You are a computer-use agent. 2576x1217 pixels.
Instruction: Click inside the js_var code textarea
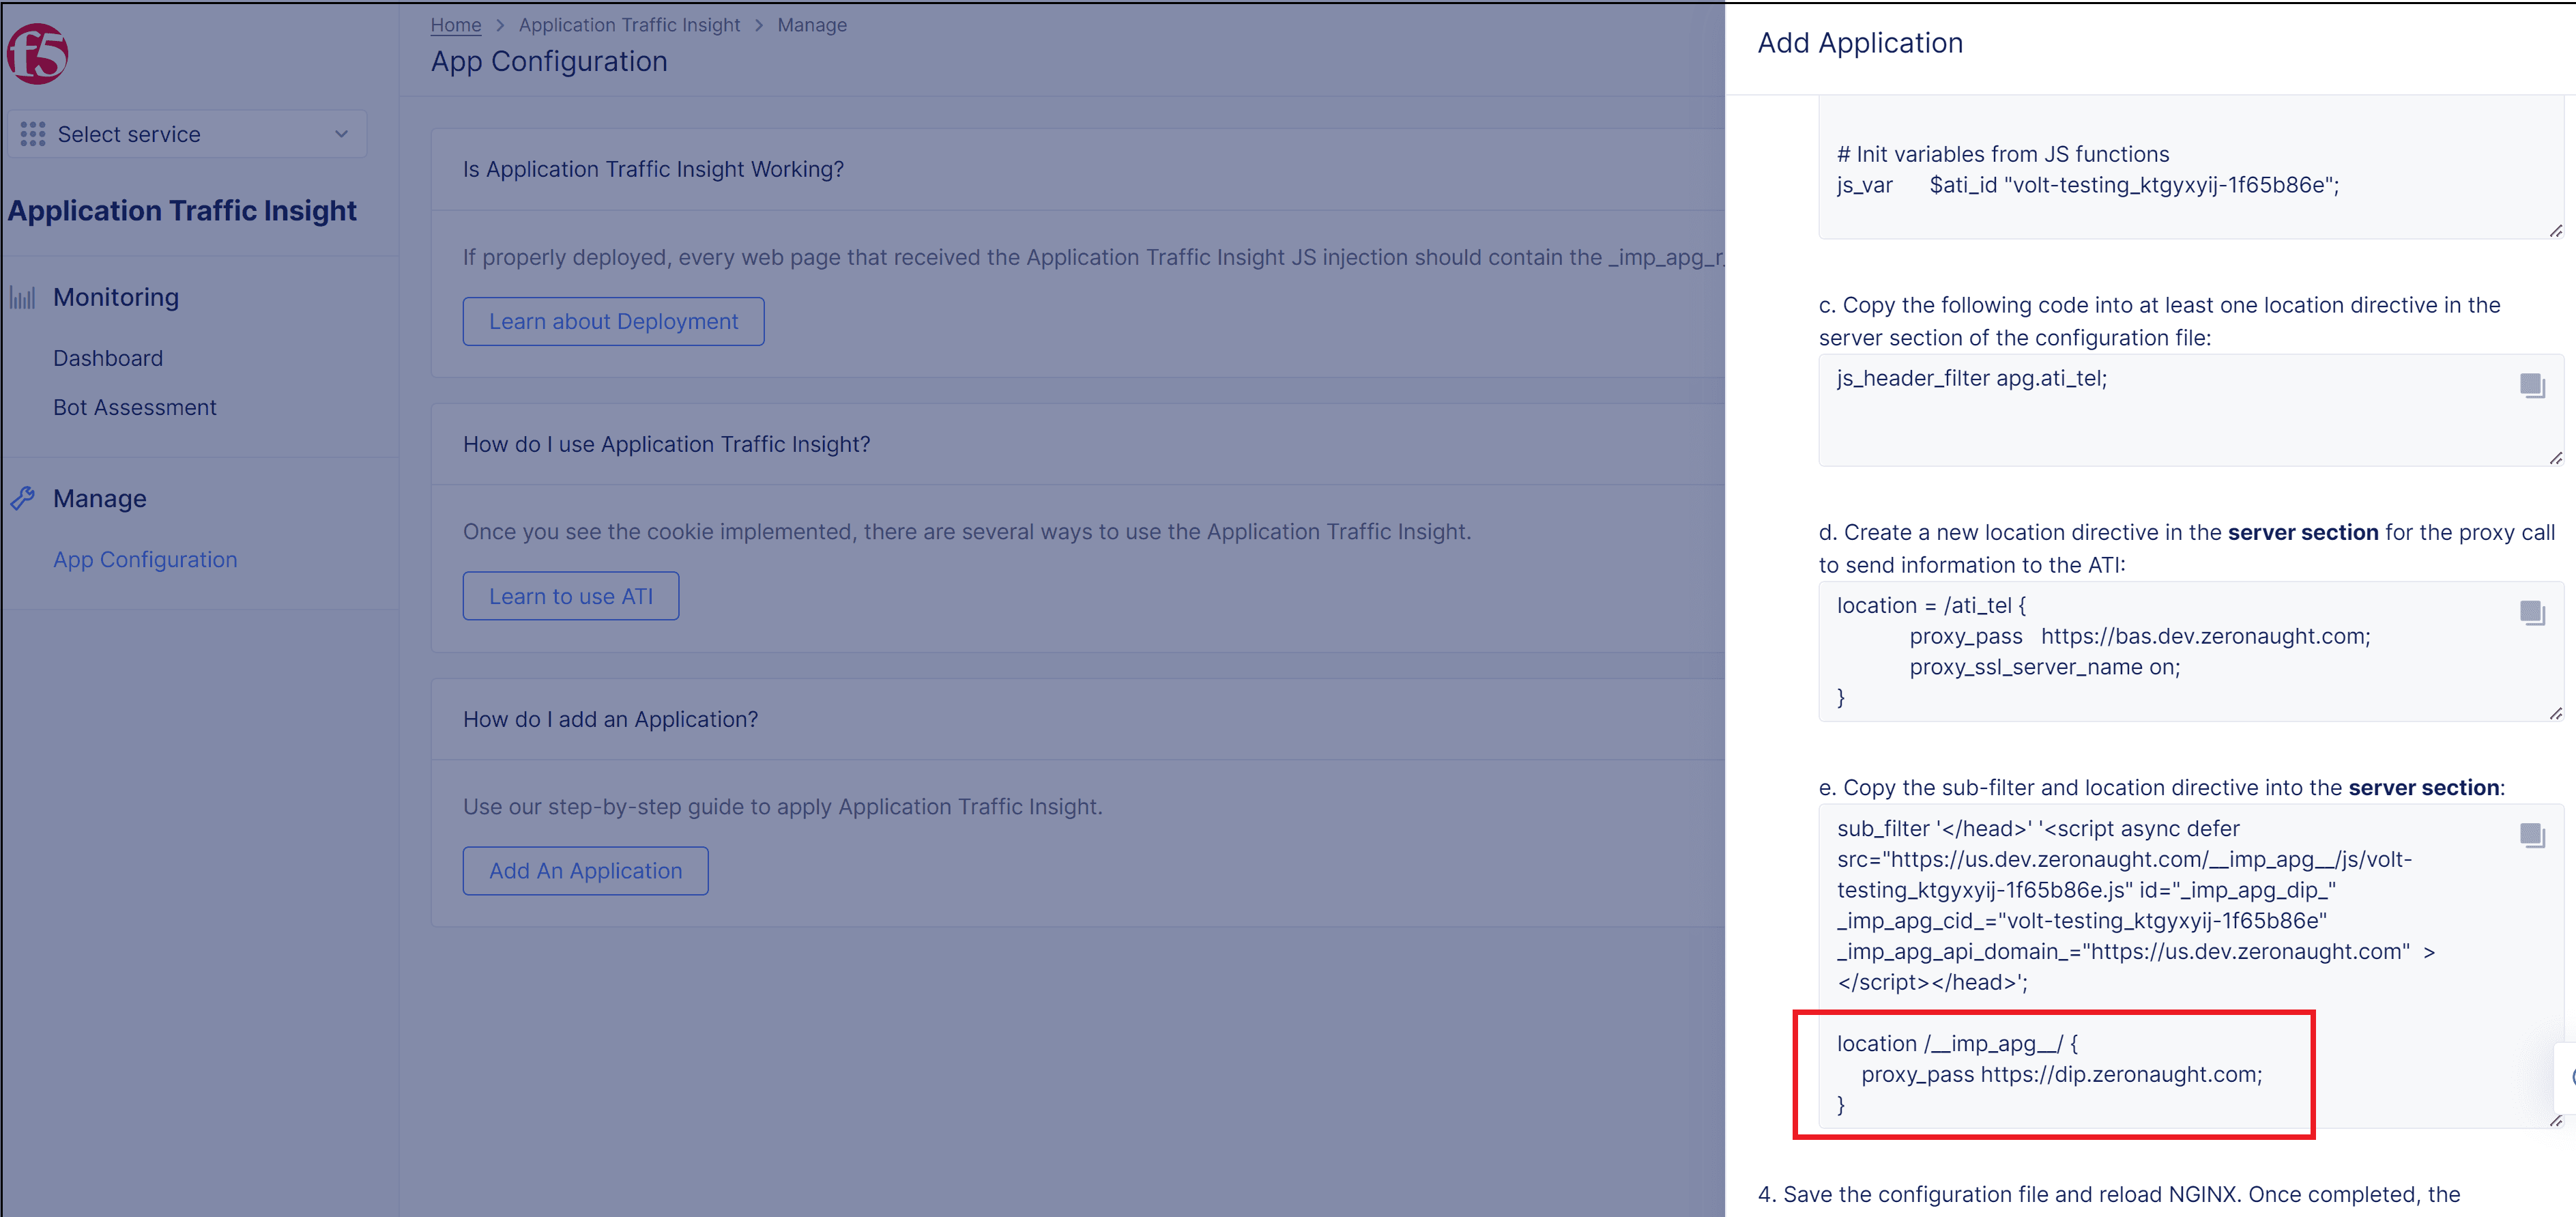(x=2190, y=168)
